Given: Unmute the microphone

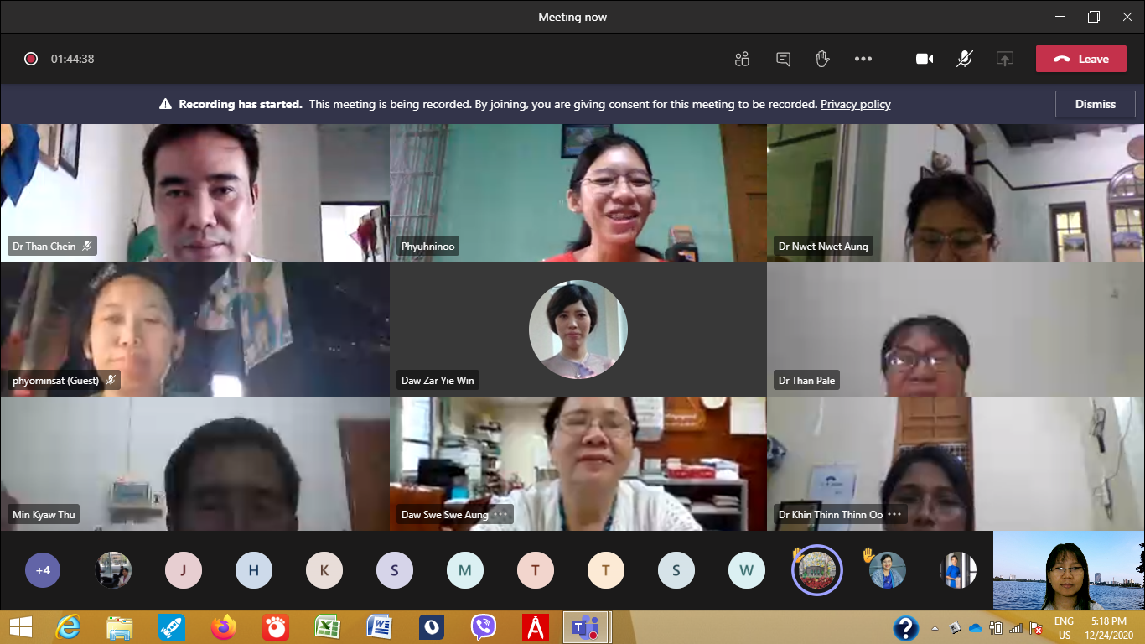Looking at the screenshot, I should tap(965, 59).
